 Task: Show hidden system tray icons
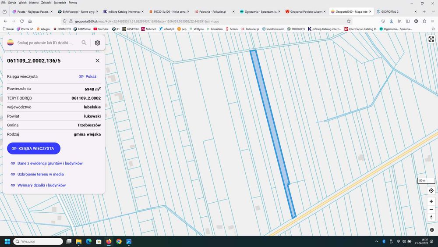click(377, 241)
